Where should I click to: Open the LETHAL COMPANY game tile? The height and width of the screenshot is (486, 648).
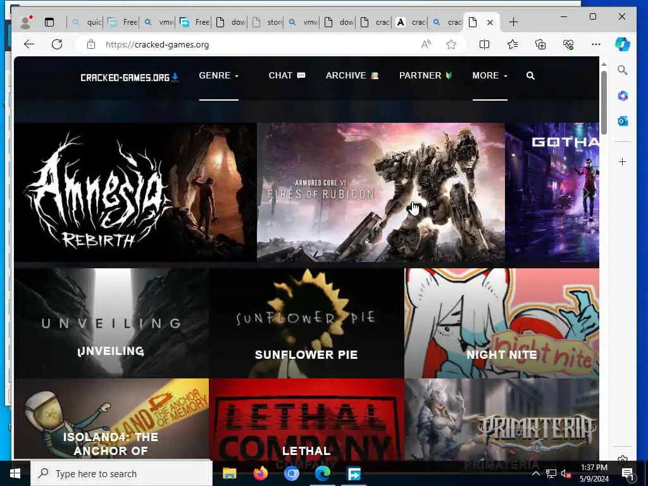(306, 420)
